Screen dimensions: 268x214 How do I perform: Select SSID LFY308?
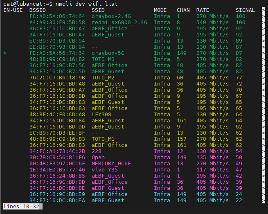click(101, 114)
